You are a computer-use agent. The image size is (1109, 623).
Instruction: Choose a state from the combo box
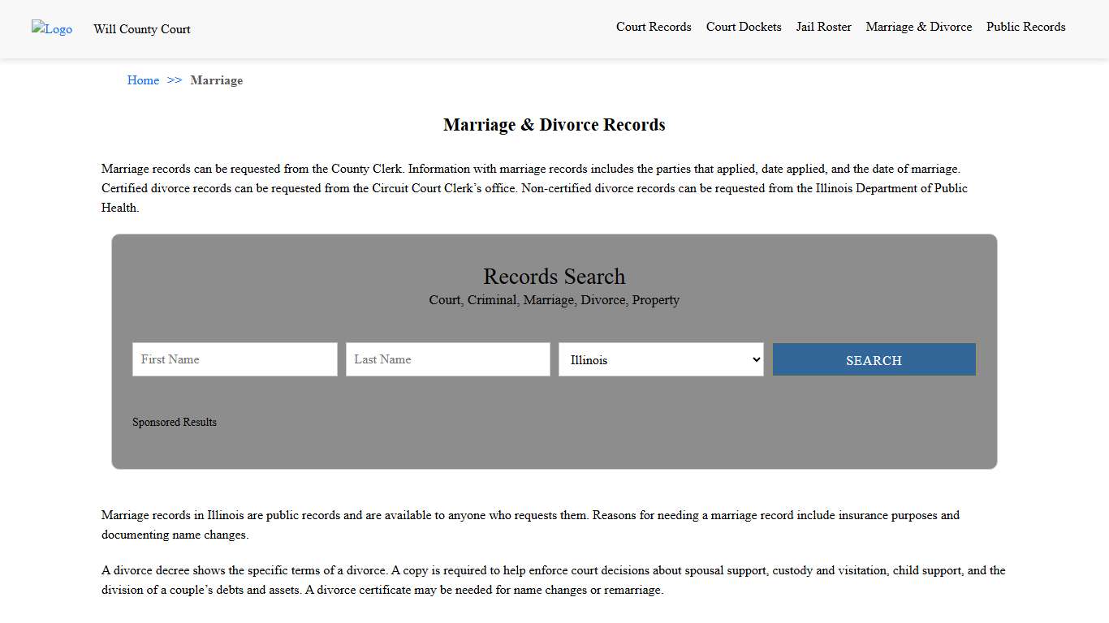[661, 359]
